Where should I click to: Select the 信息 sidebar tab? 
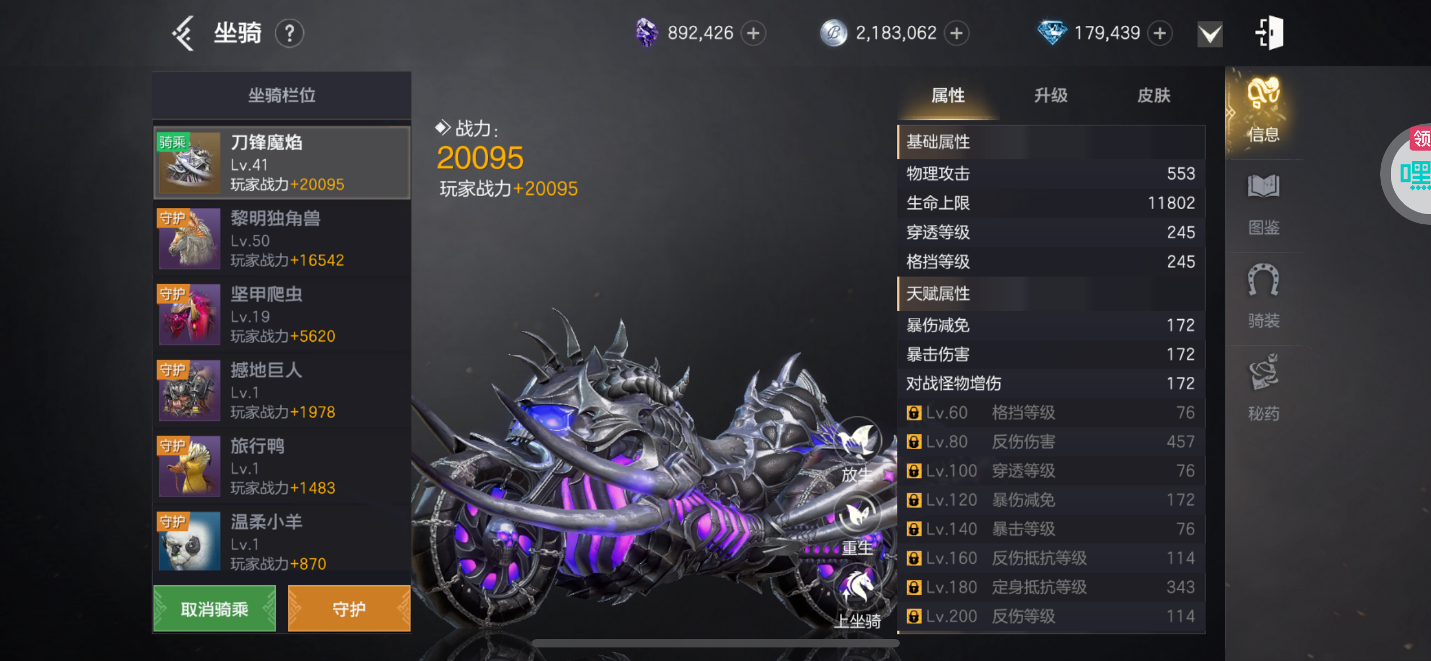(1264, 110)
